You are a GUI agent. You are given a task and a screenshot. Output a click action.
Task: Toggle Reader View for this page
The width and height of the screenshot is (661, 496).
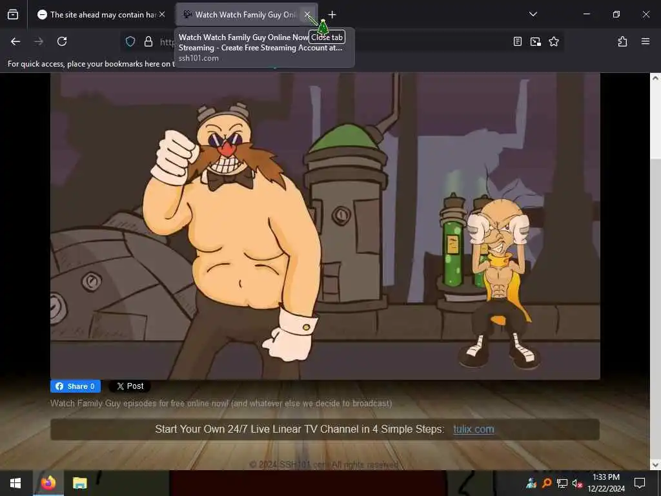click(518, 41)
